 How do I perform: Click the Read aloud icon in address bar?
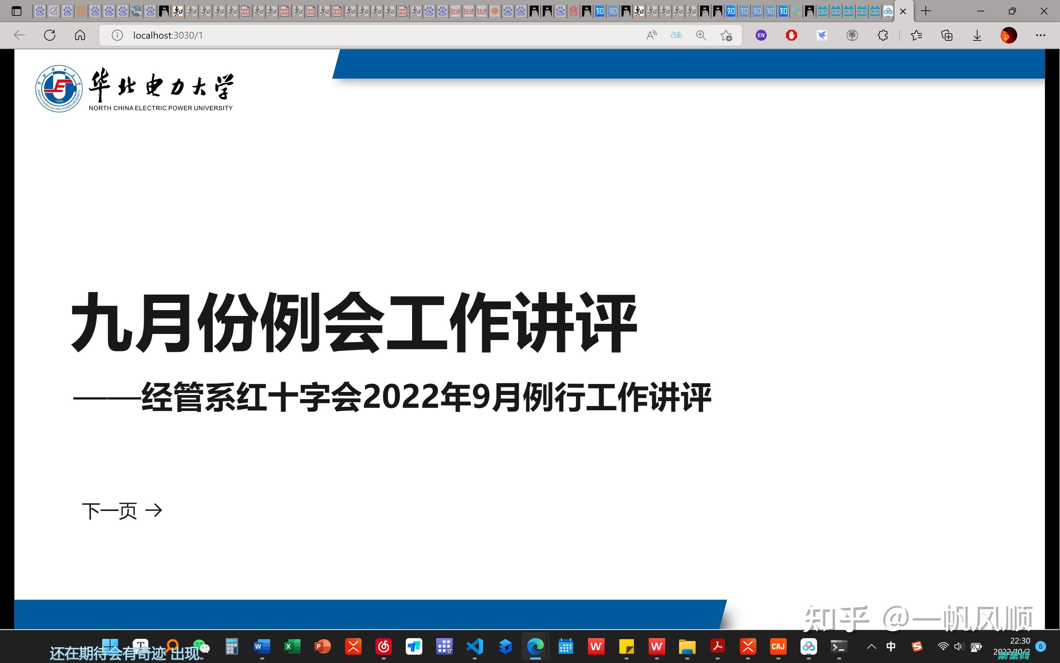point(651,35)
